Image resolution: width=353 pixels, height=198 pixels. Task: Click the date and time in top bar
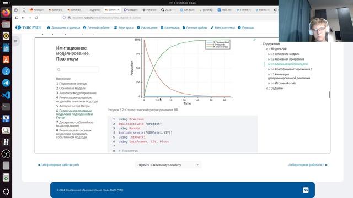pyautogui.click(x=183, y=3)
